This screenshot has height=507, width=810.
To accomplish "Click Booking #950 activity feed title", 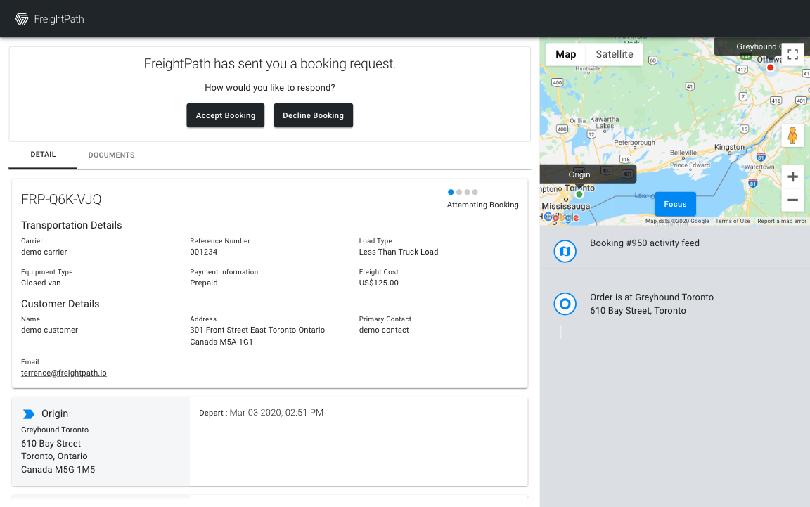I will [645, 243].
